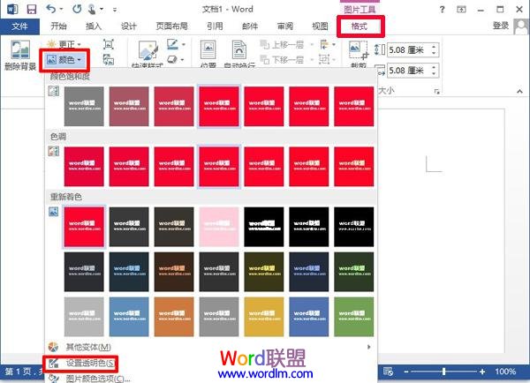This screenshot has width=530, height=383.
Task: Expand the Send Backward (下移一层) dropdown arrow
Action: point(312,60)
